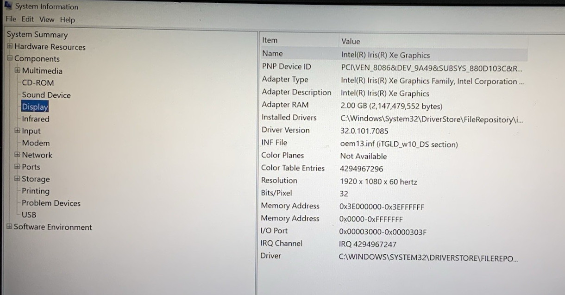This screenshot has width=565, height=295.
Task: Select the Ports tree item
Action: coord(31,167)
